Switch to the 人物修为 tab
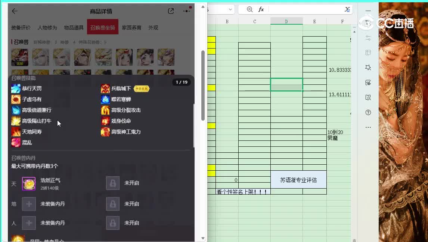 pyautogui.click(x=47, y=28)
